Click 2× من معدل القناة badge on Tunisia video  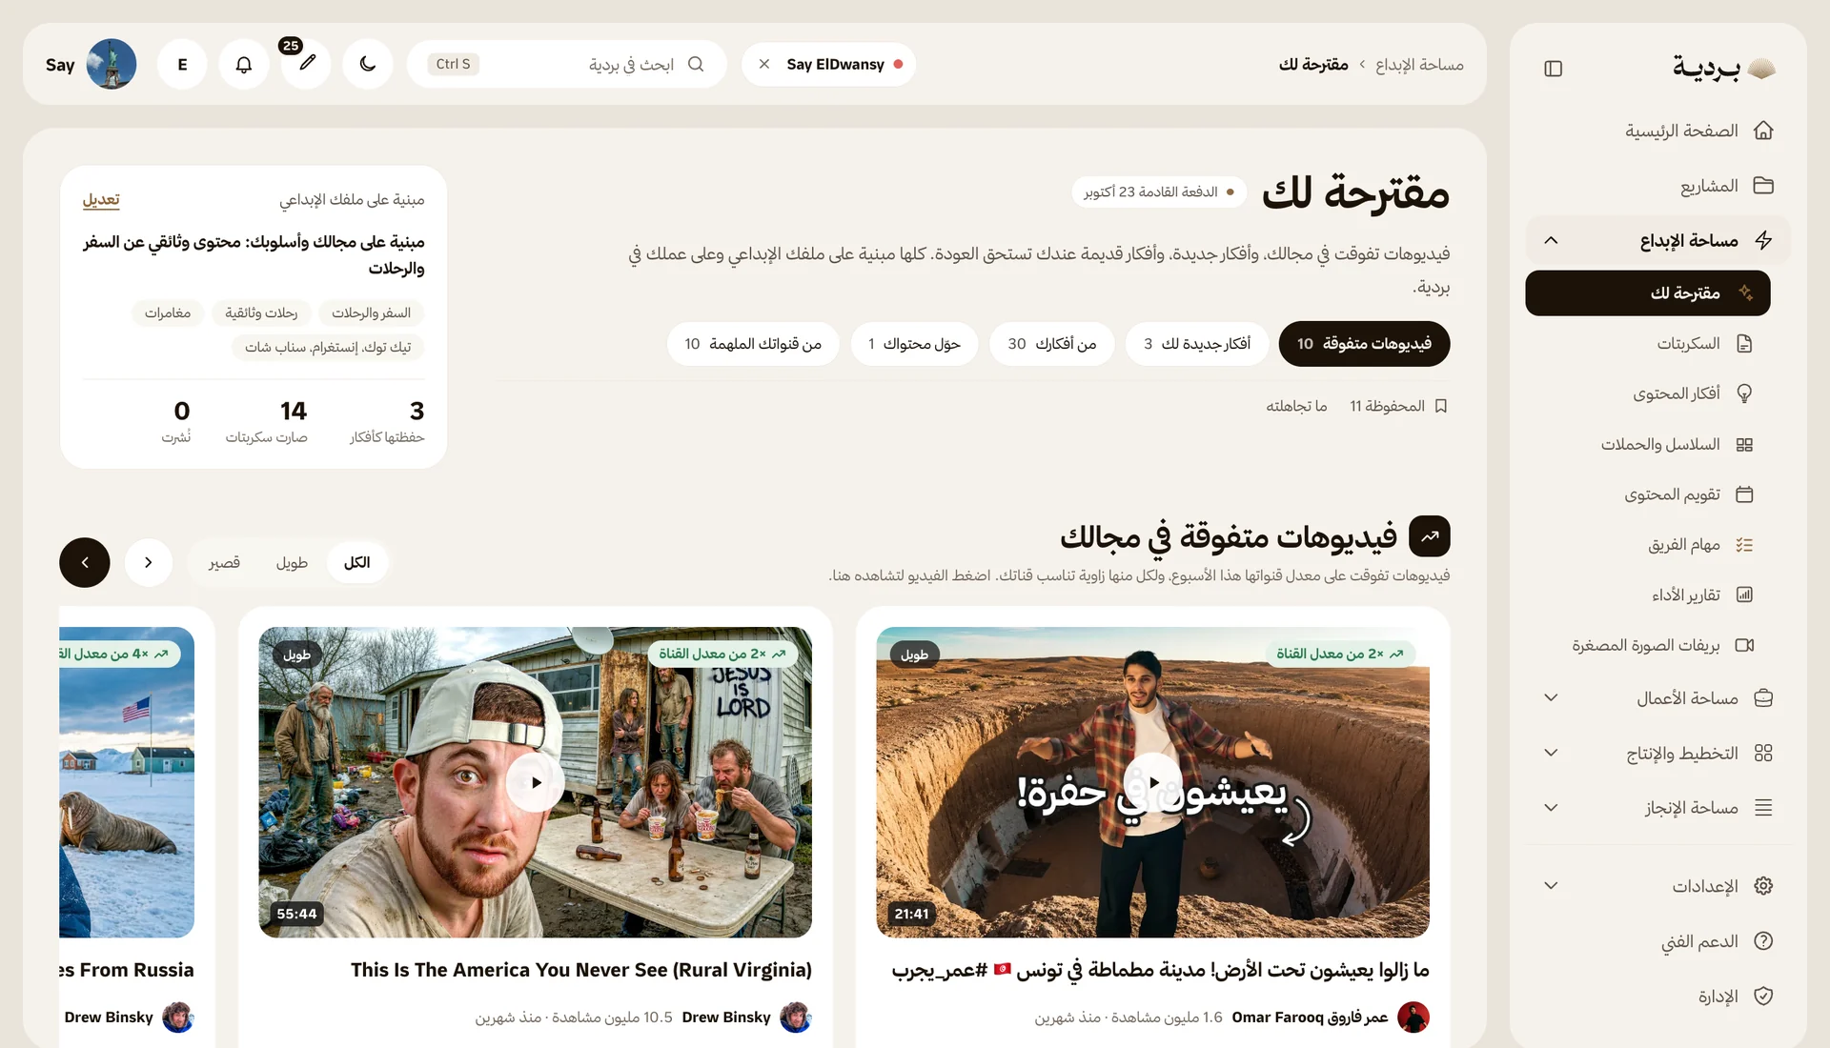[x=1340, y=654]
